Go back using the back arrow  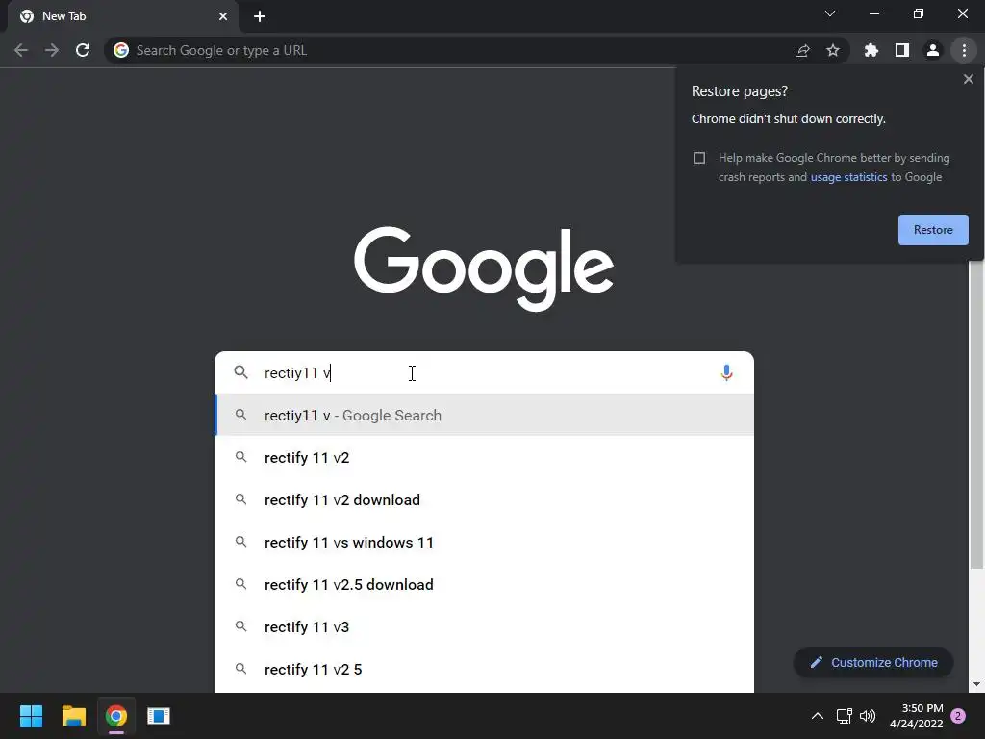pos(21,50)
